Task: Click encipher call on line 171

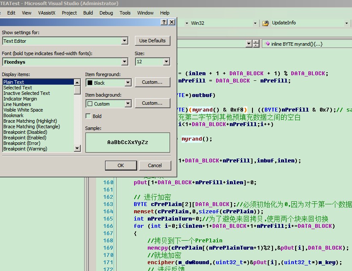Action: click(161, 262)
